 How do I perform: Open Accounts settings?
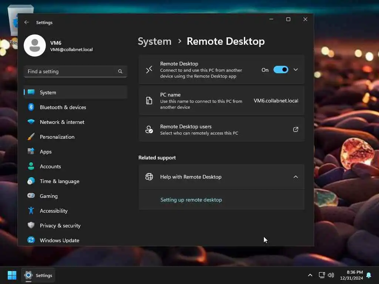coord(76,166)
